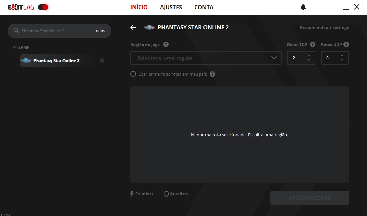Increase the Rotas TCP value
Screen dimensions: 367x216
click(x=309, y=55)
